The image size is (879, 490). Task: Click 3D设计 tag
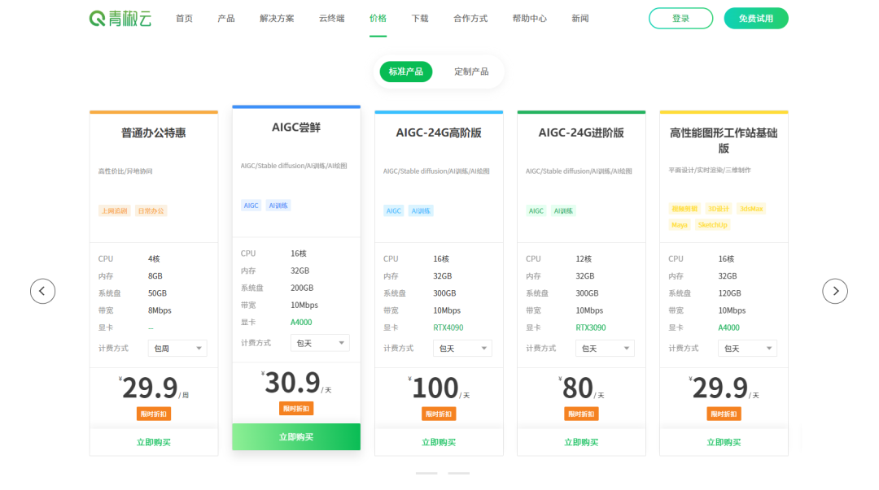pos(718,209)
